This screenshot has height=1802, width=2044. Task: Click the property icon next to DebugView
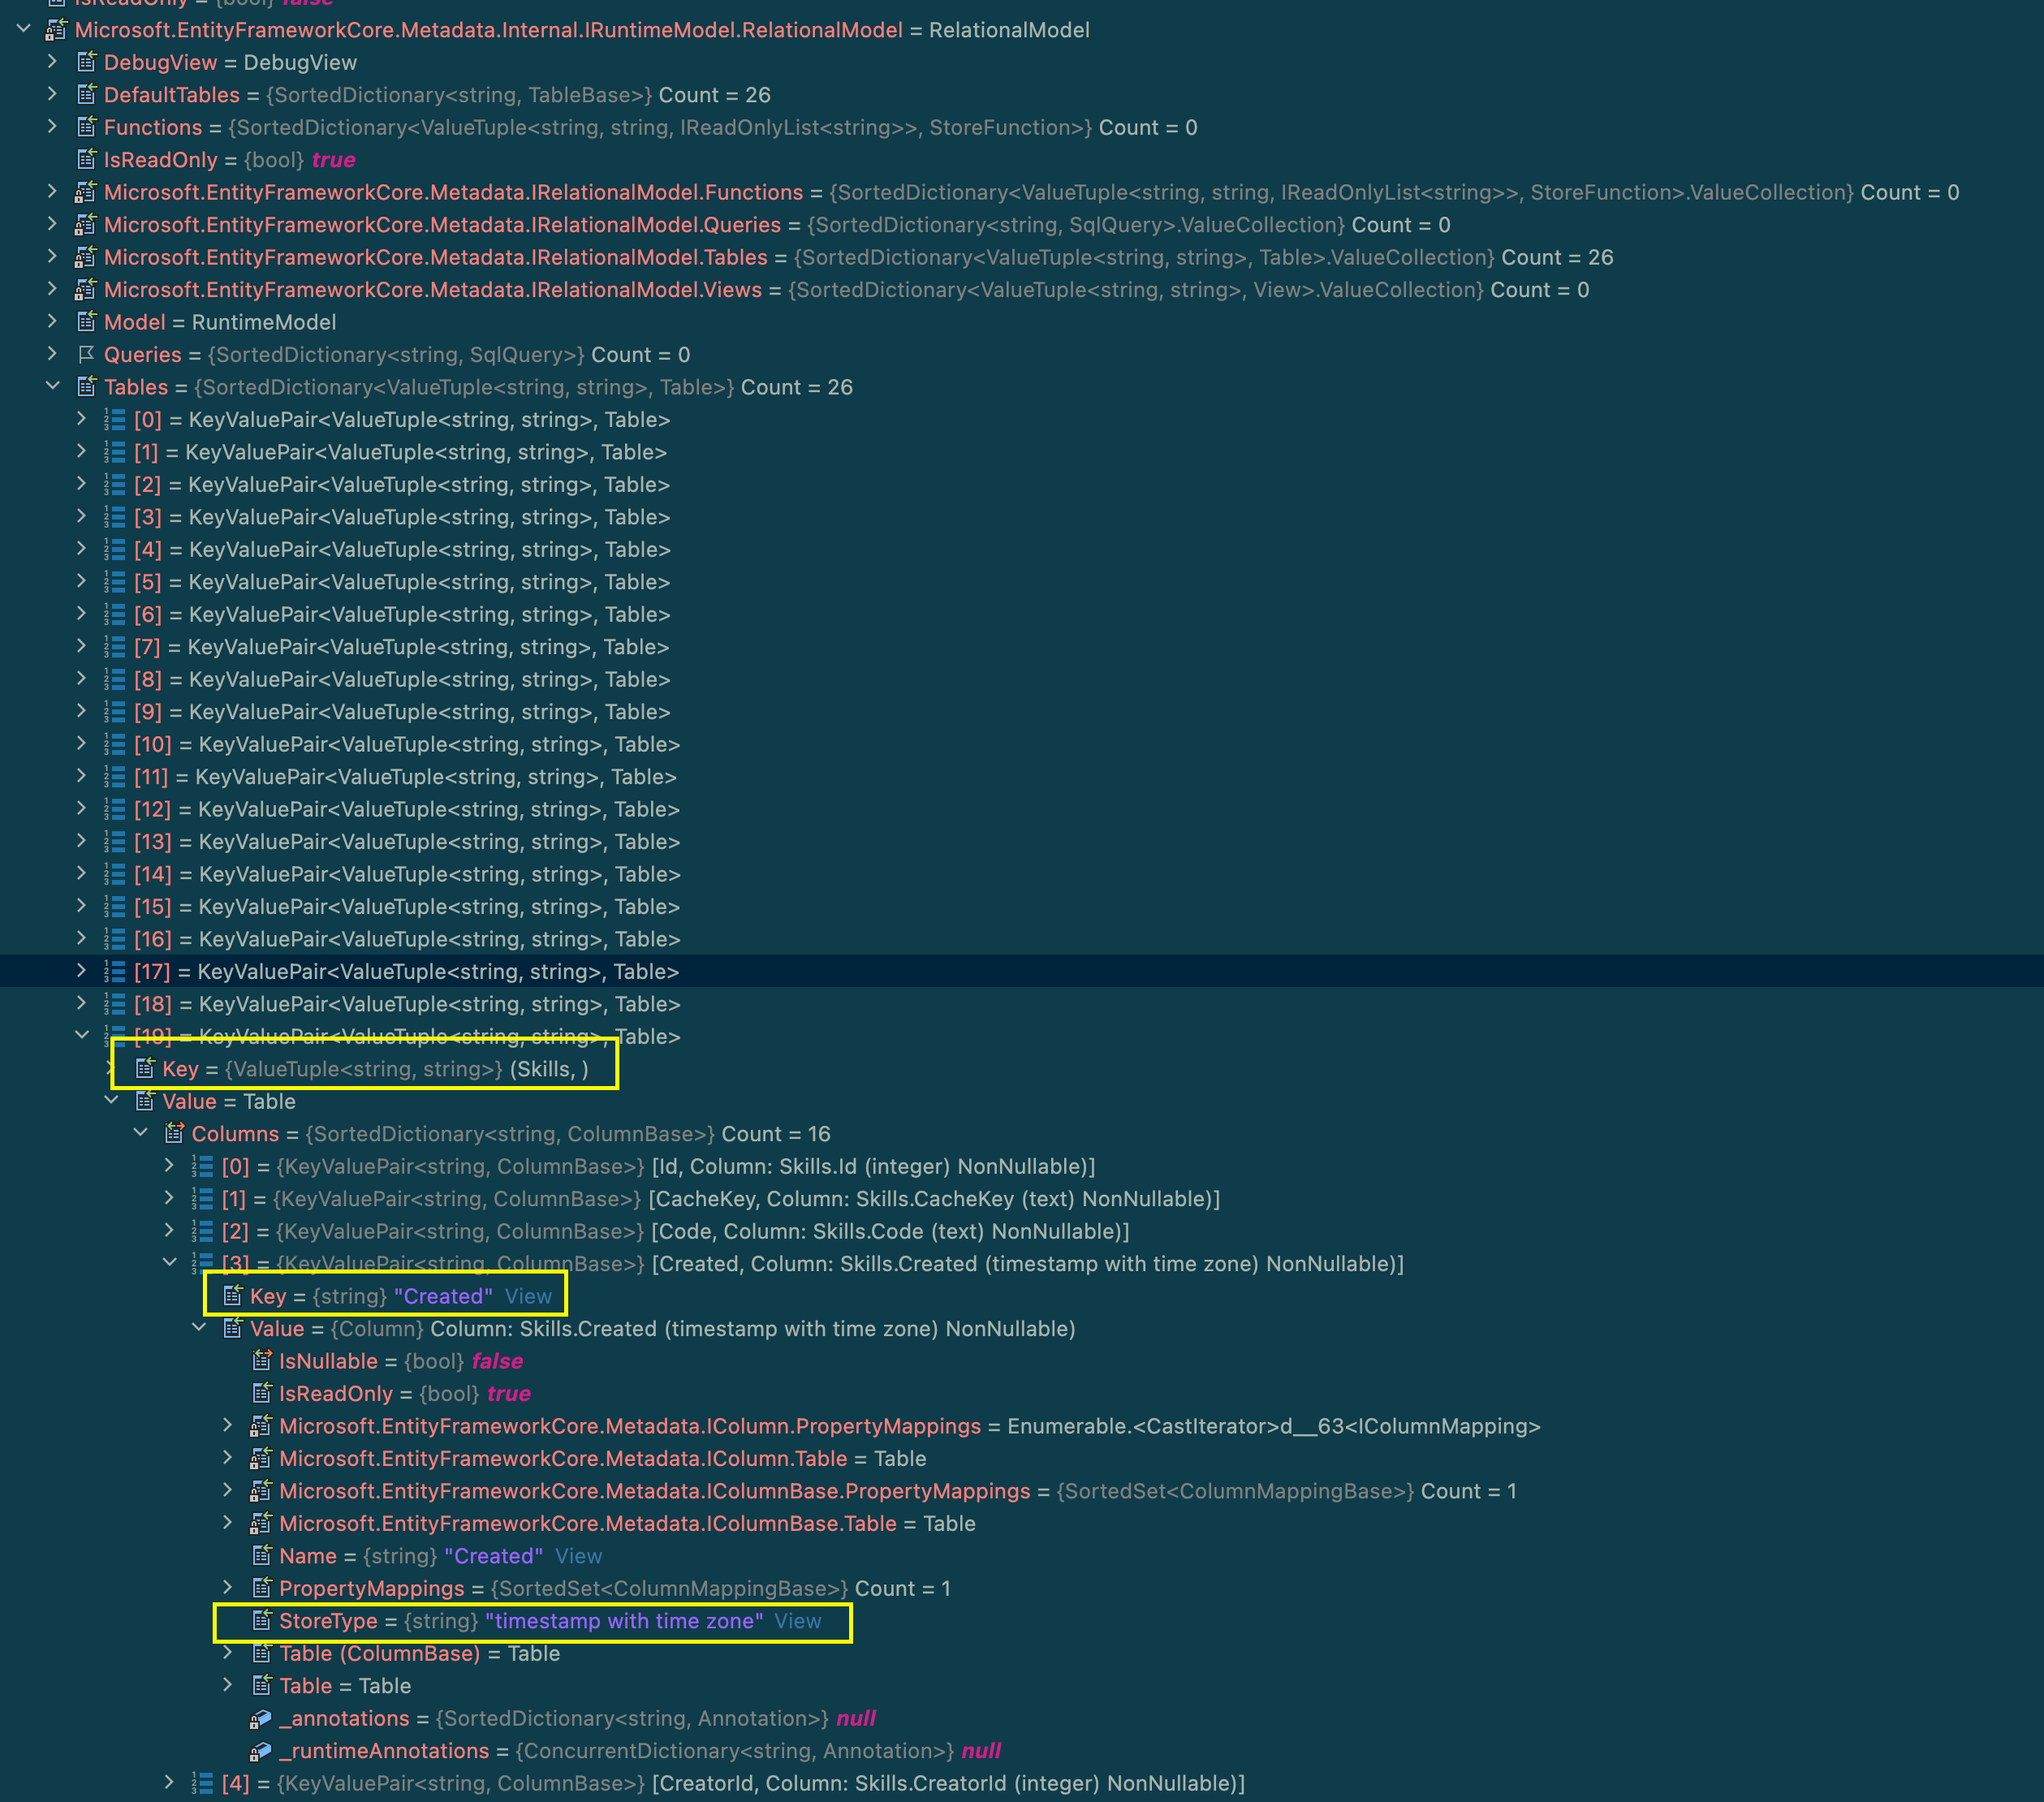[x=86, y=62]
